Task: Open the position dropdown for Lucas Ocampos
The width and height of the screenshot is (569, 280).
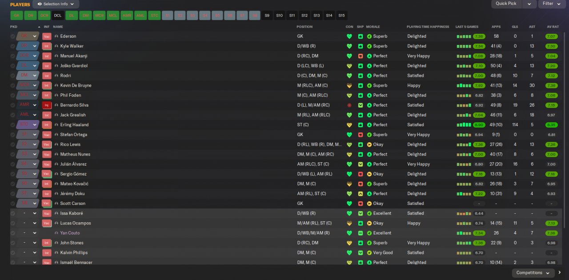Action: (x=35, y=223)
